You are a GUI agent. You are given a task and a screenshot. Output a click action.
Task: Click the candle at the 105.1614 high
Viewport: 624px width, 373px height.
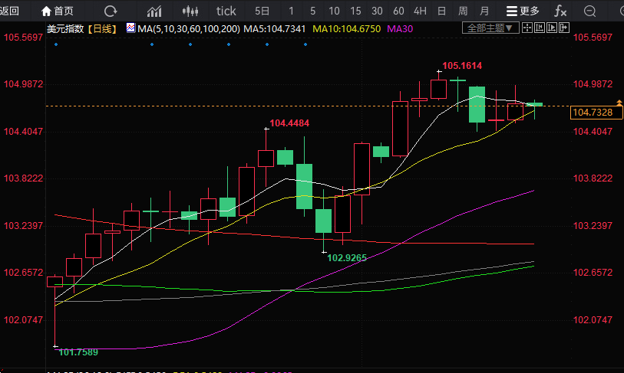[x=438, y=89]
